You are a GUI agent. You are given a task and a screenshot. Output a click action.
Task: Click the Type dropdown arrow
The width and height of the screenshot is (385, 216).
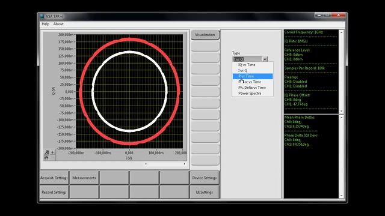pyautogui.click(x=265, y=59)
